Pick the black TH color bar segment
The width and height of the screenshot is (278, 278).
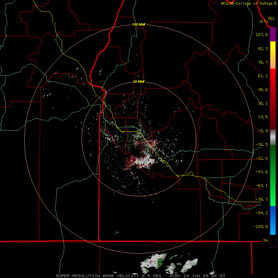[273, 241]
